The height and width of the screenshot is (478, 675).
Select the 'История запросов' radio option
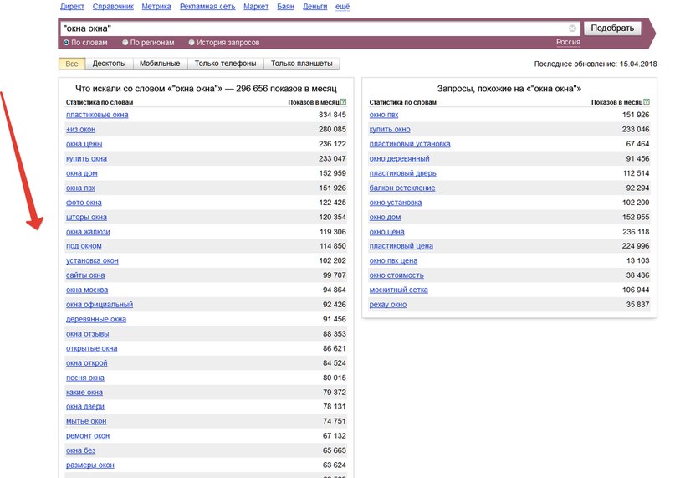192,42
